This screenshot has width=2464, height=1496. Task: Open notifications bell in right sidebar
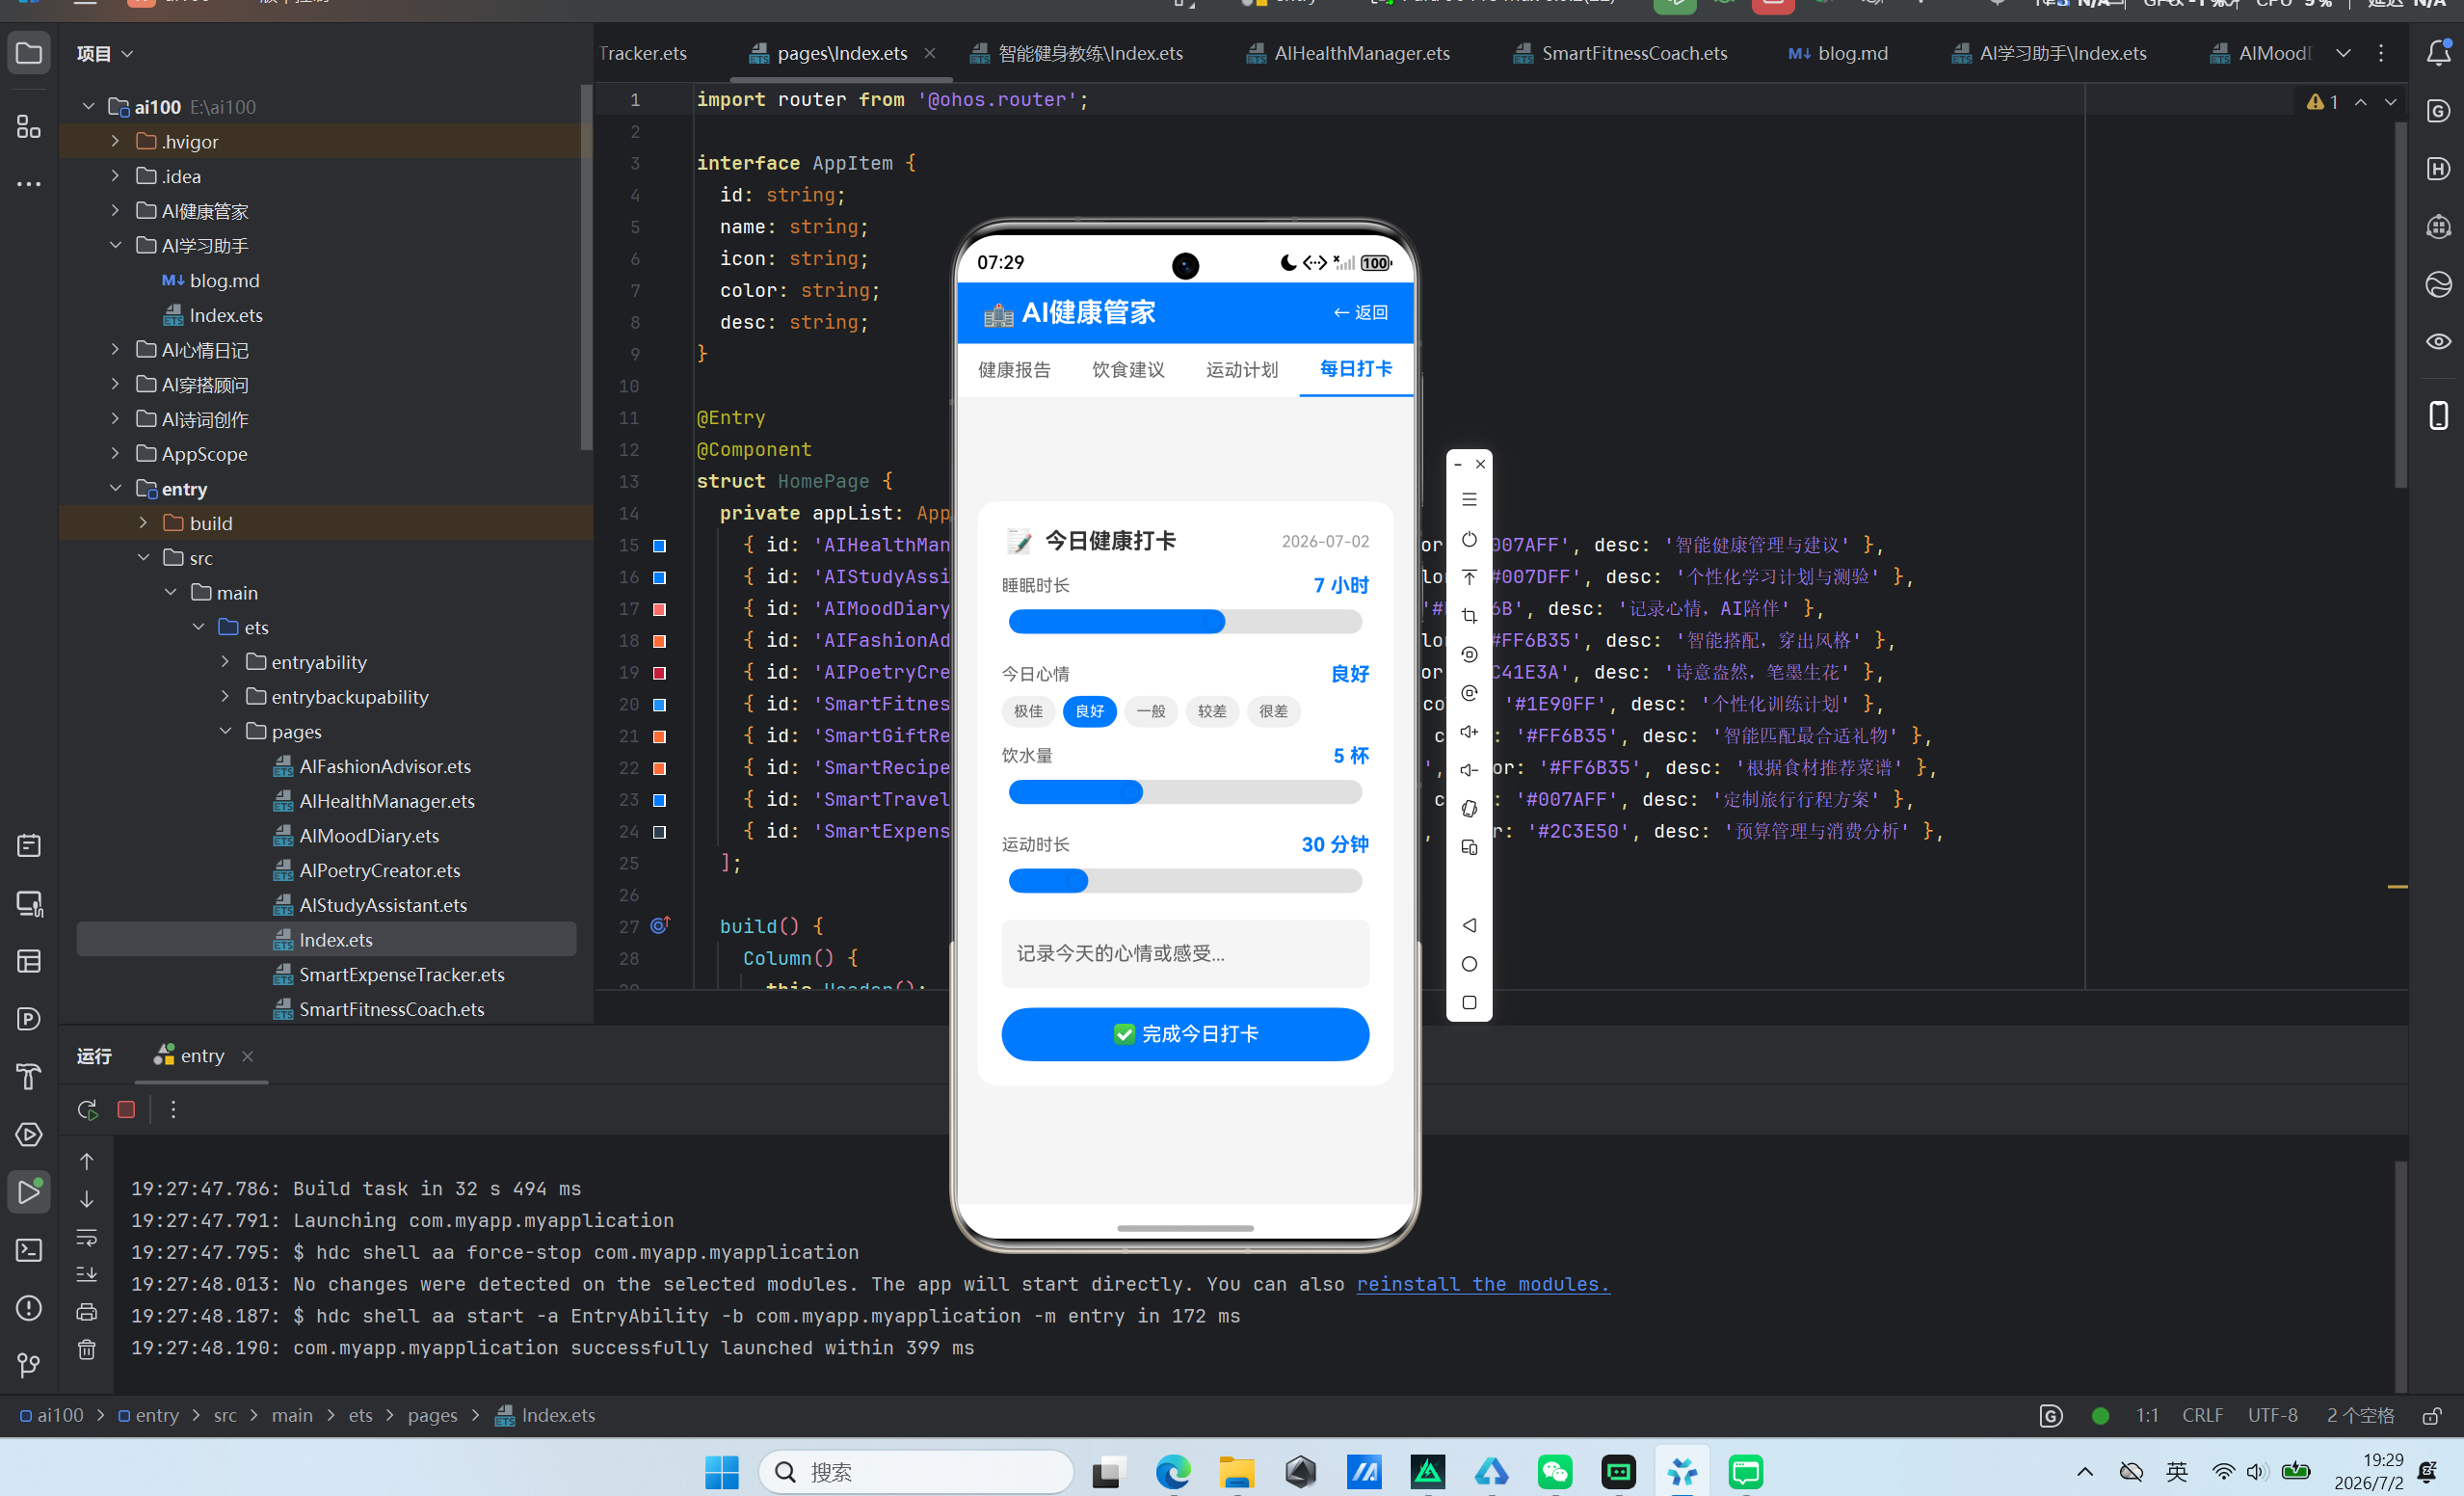tap(2439, 53)
